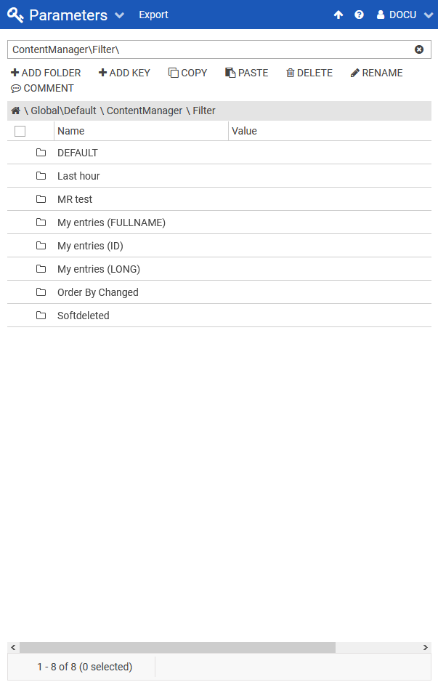Image resolution: width=438 pixels, height=682 pixels.
Task: Open help via question mark icon
Action: click(x=359, y=15)
